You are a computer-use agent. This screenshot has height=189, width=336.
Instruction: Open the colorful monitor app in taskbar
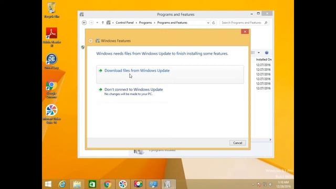pyautogui.click(x=138, y=184)
